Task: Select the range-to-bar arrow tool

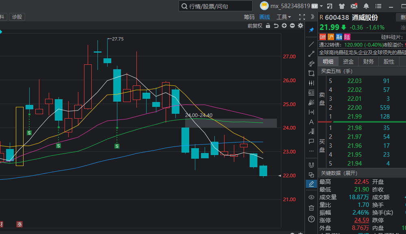Action: pyautogui.click(x=311, y=112)
